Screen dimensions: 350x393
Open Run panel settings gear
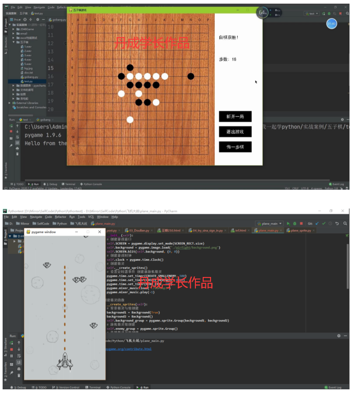click(339, 336)
